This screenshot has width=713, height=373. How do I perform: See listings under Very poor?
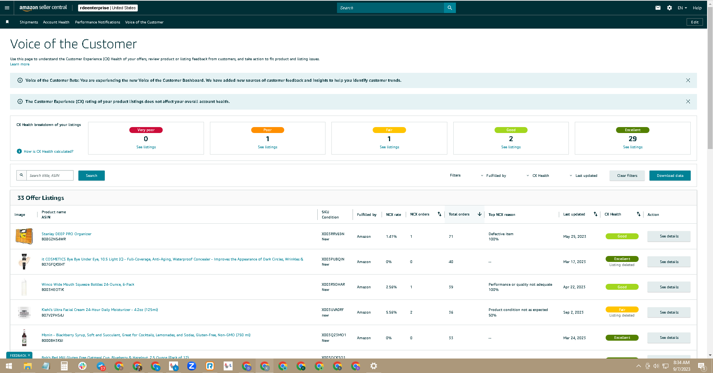(x=146, y=147)
